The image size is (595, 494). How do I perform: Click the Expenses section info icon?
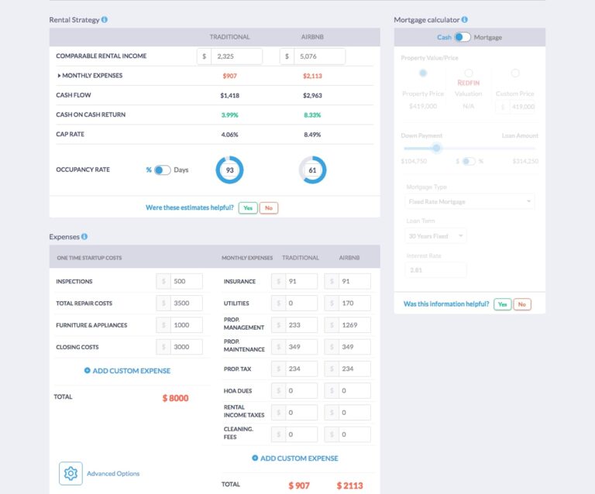[x=84, y=237]
